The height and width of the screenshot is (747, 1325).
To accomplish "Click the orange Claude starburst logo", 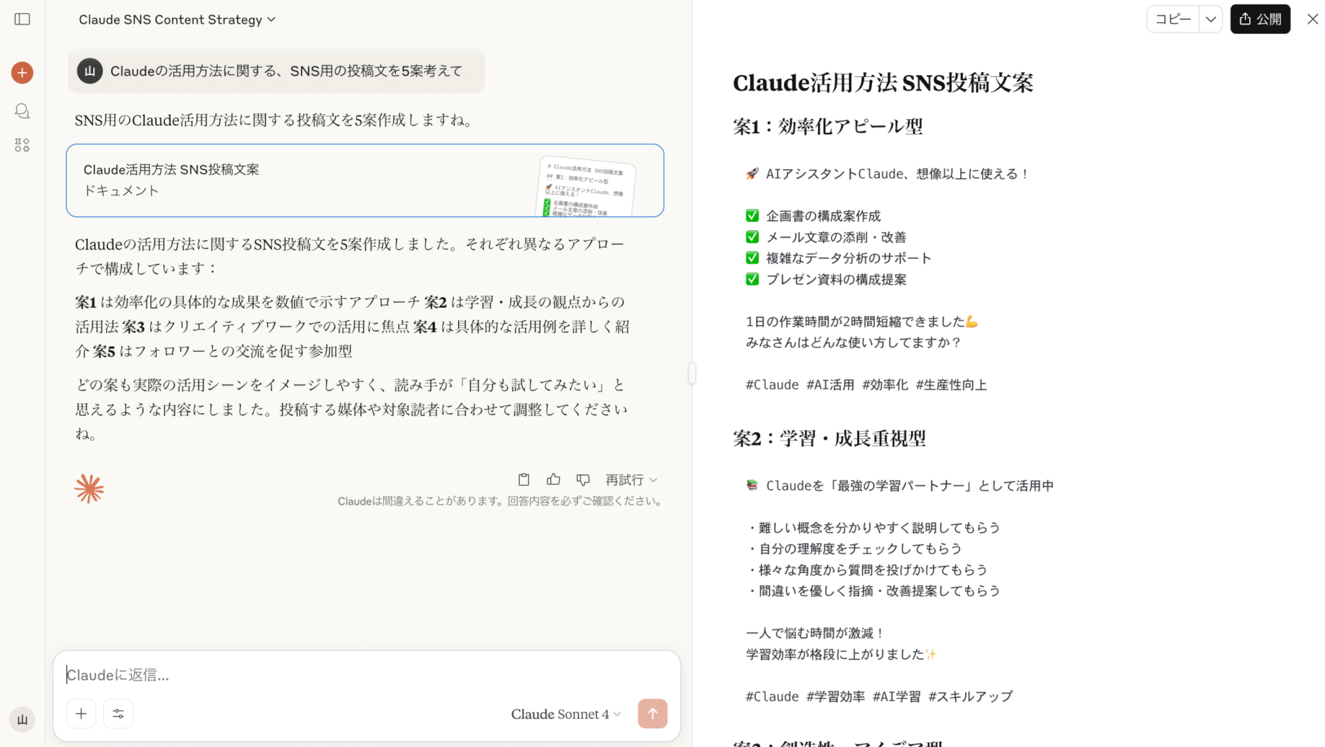I will [x=89, y=488].
